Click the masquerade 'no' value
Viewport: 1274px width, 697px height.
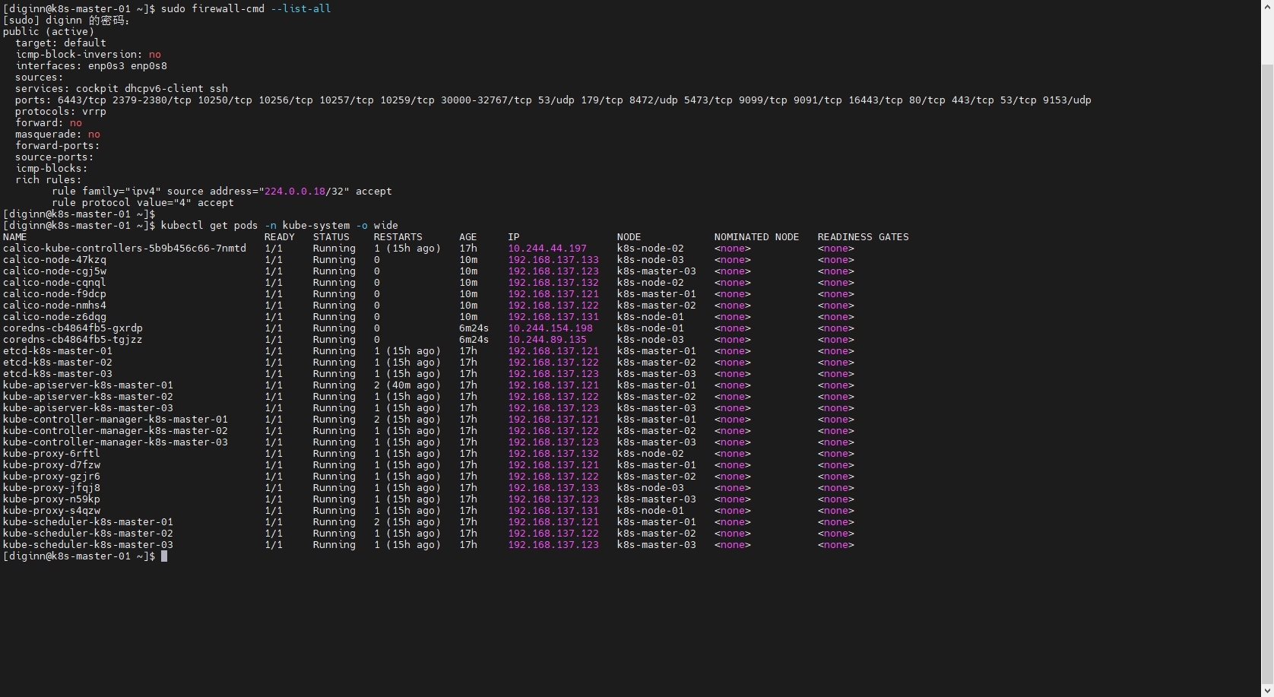click(x=93, y=135)
